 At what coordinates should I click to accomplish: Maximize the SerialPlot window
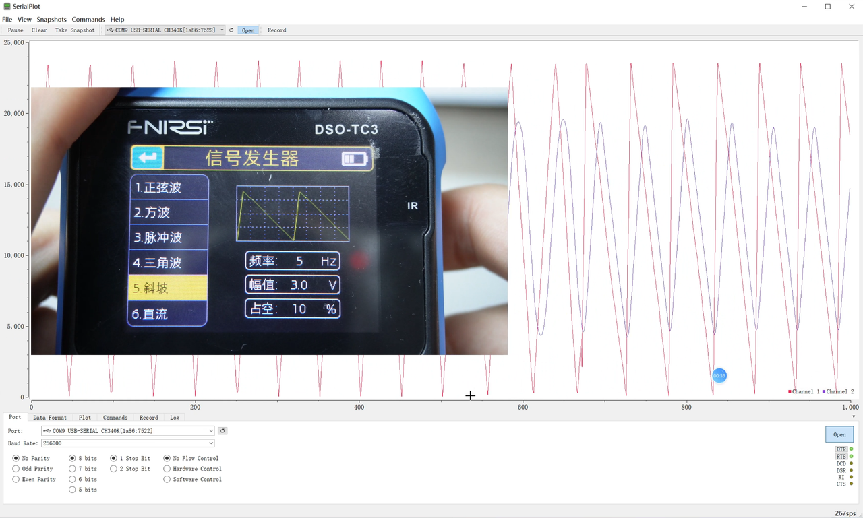(828, 7)
